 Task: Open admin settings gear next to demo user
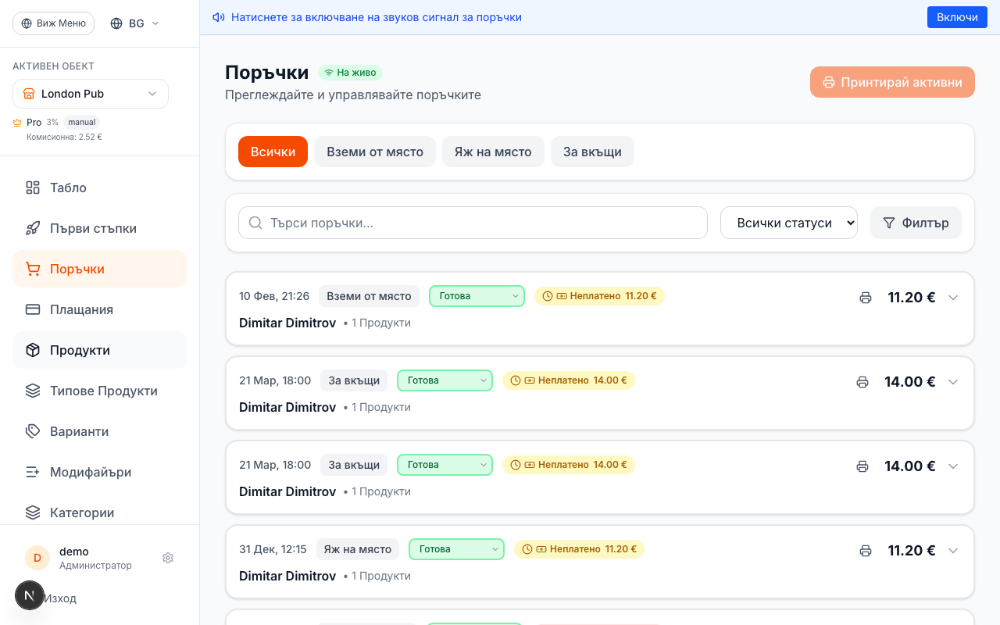point(168,558)
